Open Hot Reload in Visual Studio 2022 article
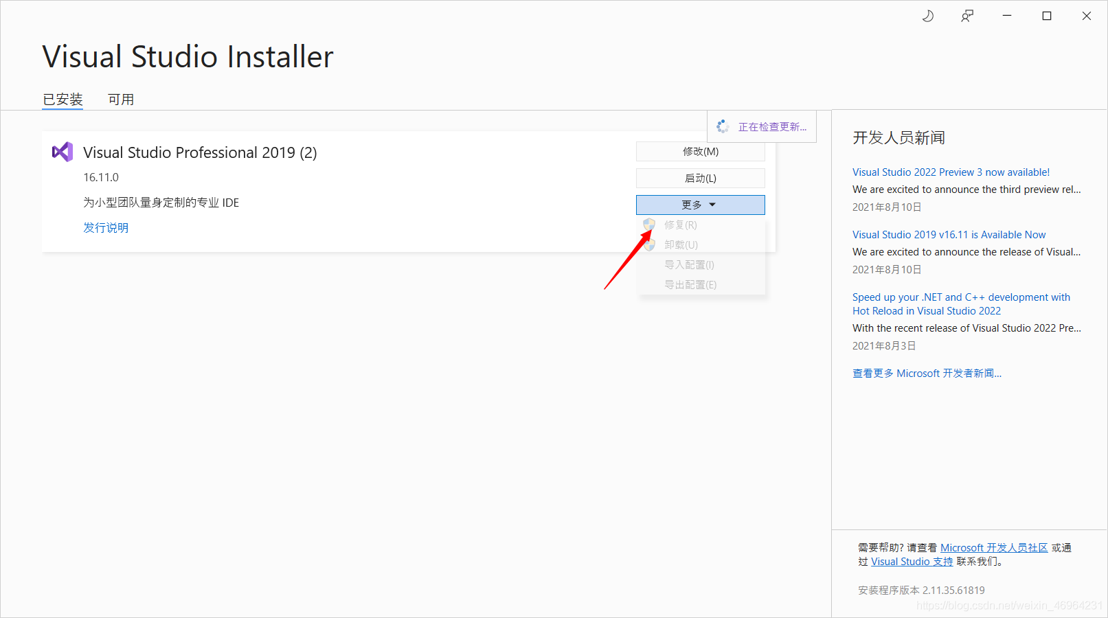The width and height of the screenshot is (1108, 618). (x=961, y=304)
